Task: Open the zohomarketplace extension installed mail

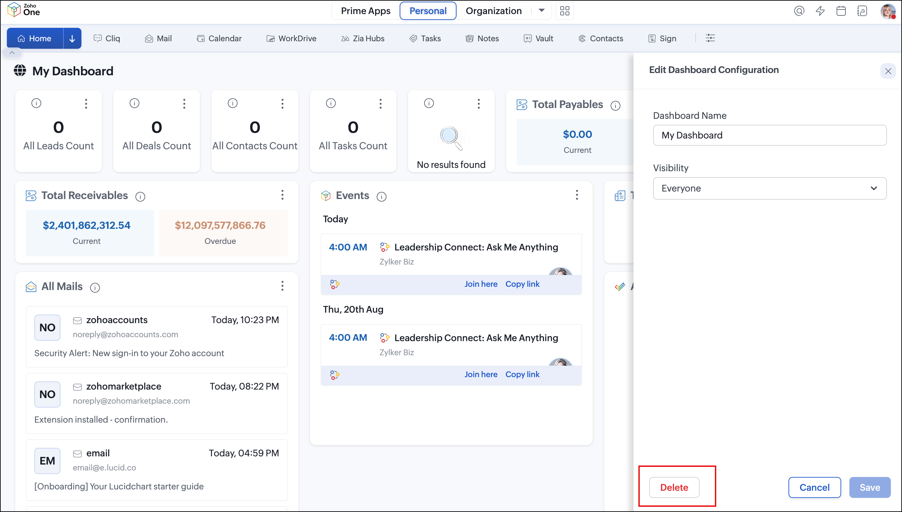Action: (x=157, y=403)
